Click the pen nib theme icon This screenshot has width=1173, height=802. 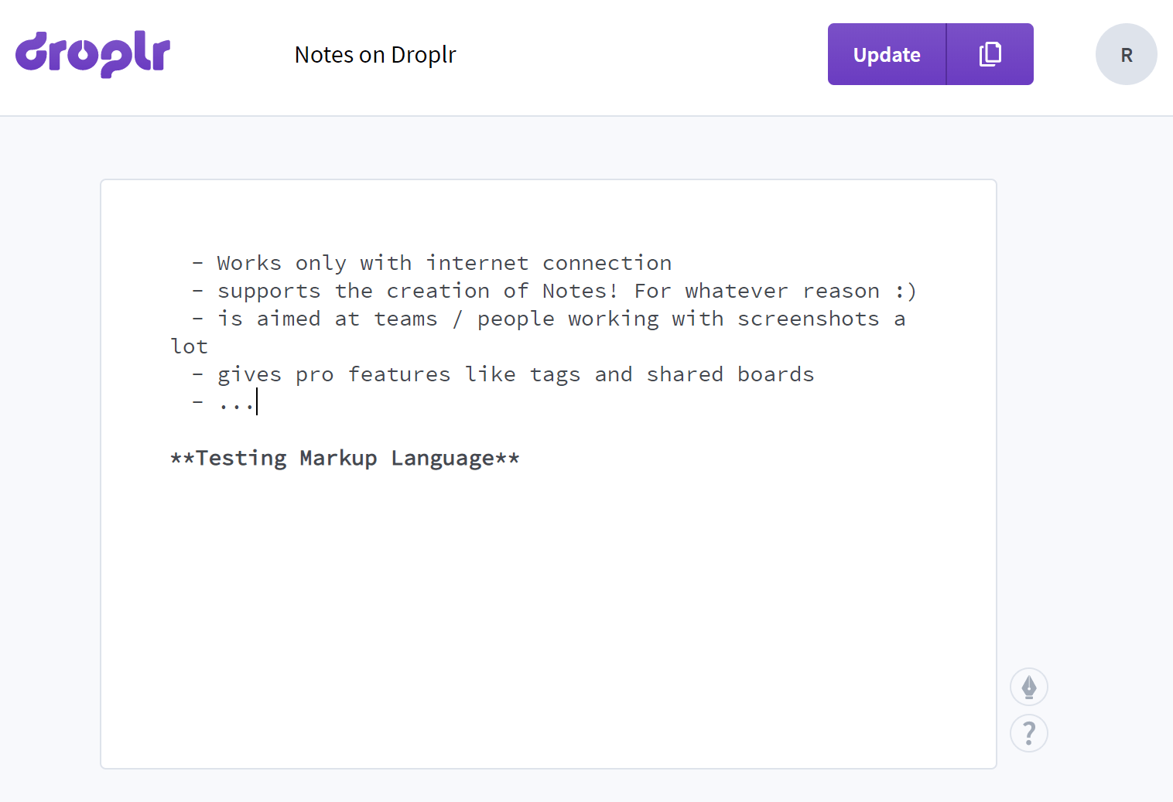pos(1029,687)
